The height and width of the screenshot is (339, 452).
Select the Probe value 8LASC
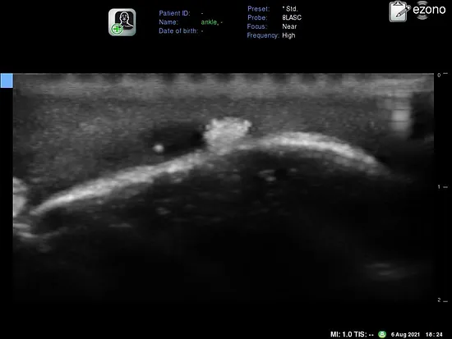(292, 17)
